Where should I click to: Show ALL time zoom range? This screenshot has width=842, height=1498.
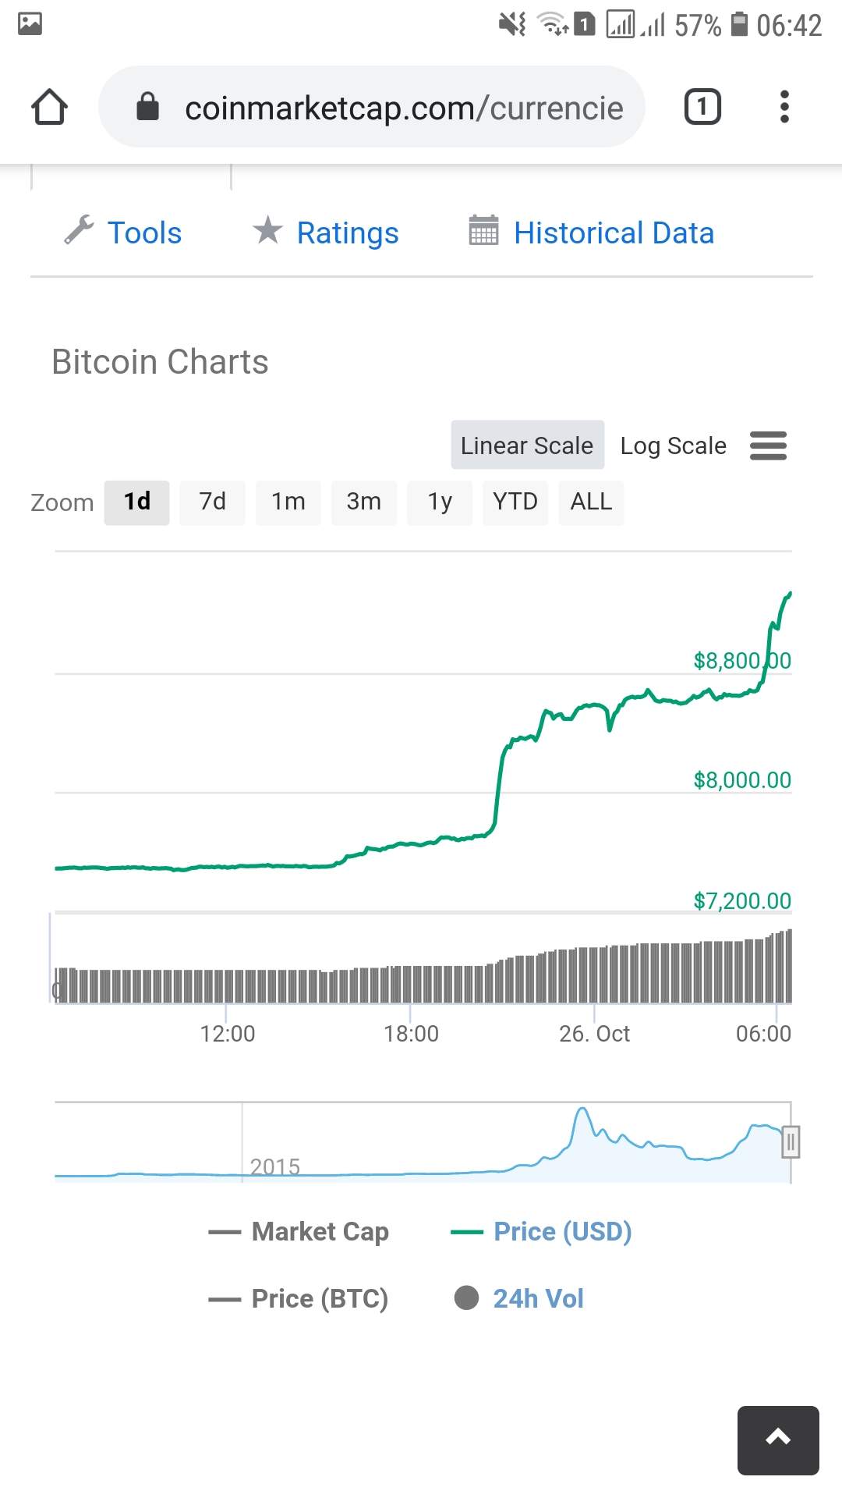click(591, 502)
